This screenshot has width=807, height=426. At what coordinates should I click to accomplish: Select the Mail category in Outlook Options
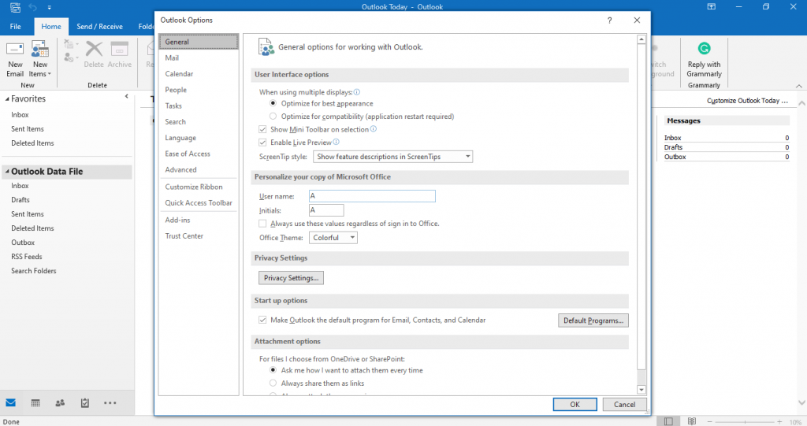tap(198, 57)
